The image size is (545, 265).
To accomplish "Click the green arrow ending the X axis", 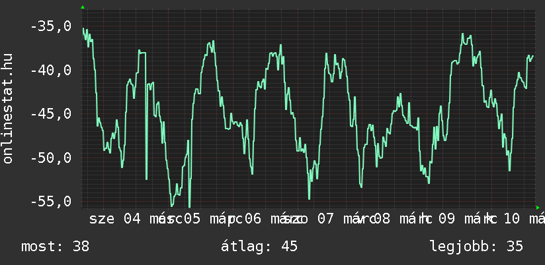I will click(538, 205).
